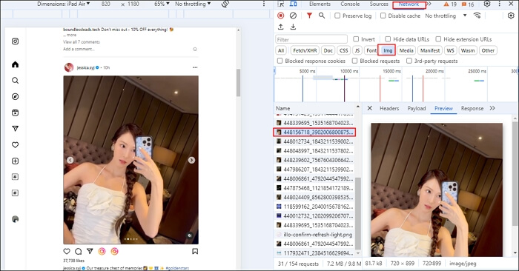Check the Hide extension URLs checkbox

(x=438, y=39)
